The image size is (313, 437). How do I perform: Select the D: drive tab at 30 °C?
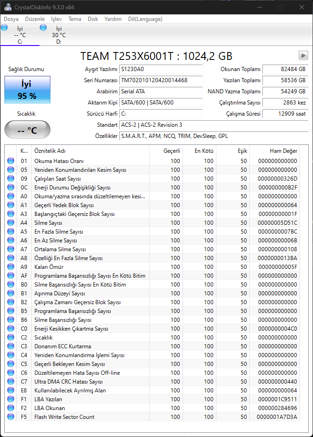(x=59, y=35)
